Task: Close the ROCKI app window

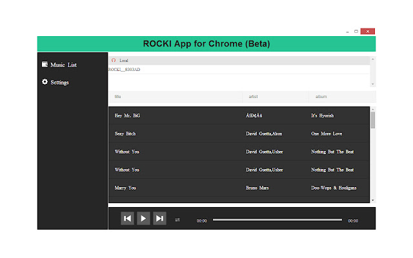Action: pyautogui.click(x=368, y=32)
